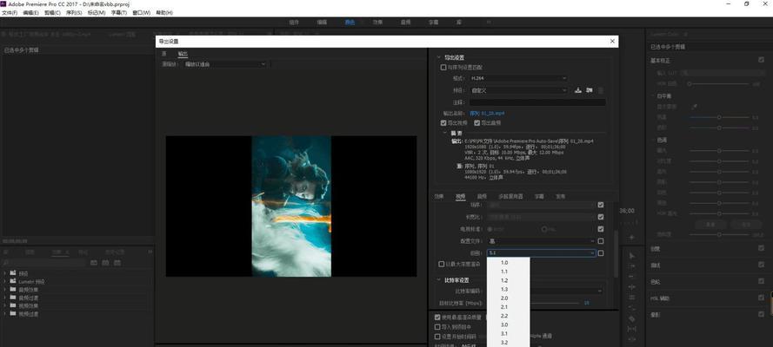Viewport: 773px width, 347px height.
Task: Click the save preset icon beside the preset dropdown
Action: coord(578,90)
